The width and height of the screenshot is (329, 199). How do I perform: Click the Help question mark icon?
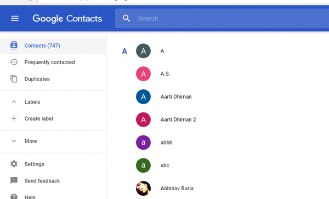pos(14,196)
